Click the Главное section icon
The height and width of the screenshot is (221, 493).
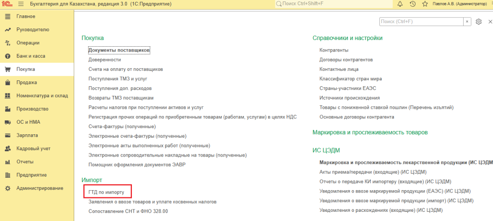tap(8, 16)
